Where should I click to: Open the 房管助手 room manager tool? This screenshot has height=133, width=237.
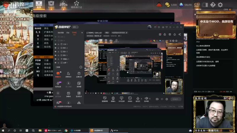[68, 75]
